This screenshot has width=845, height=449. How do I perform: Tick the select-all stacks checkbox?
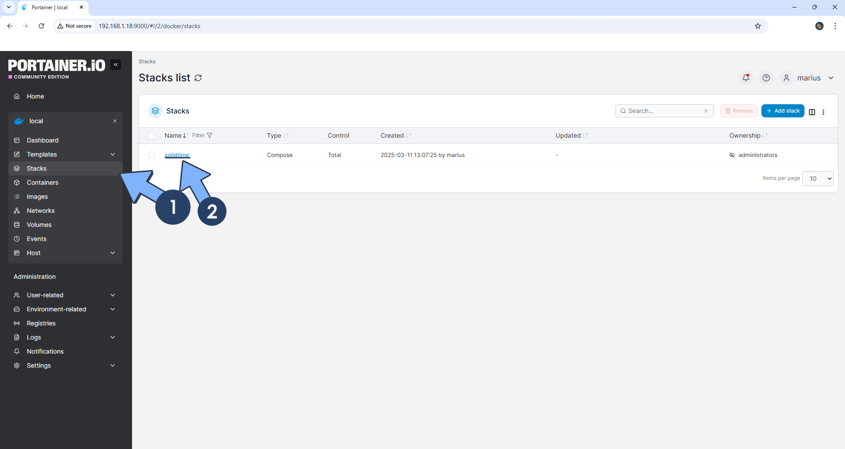pos(151,136)
